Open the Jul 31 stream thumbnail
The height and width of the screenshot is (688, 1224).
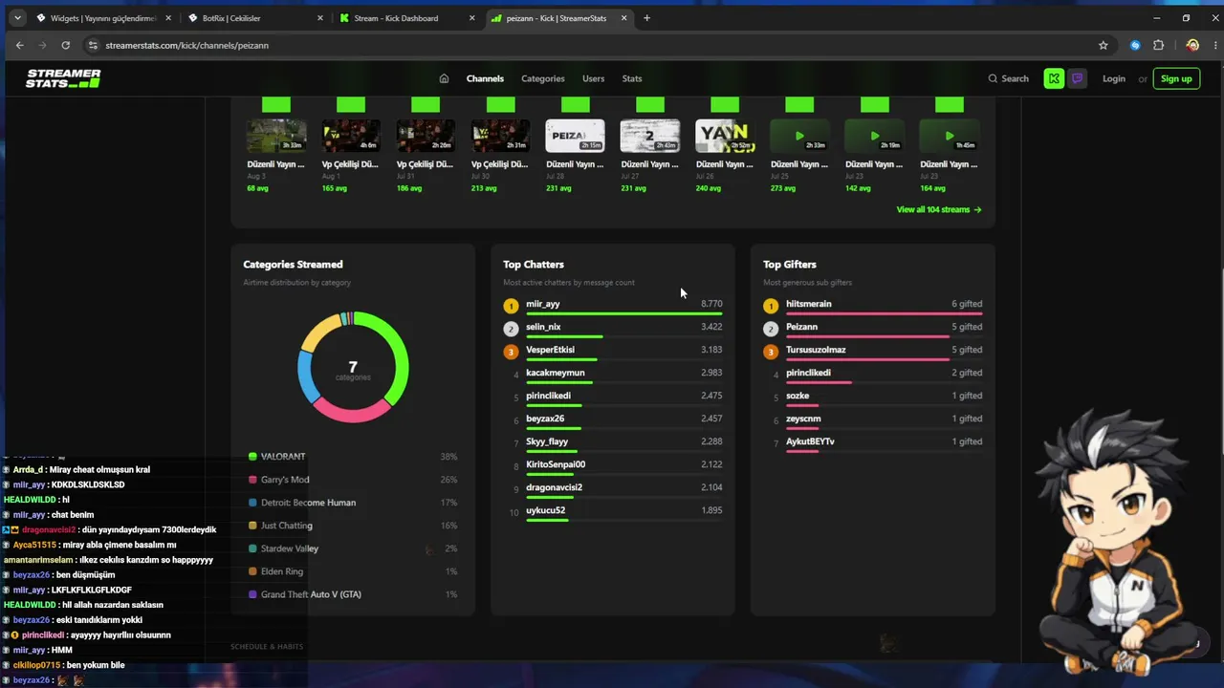[x=426, y=136]
